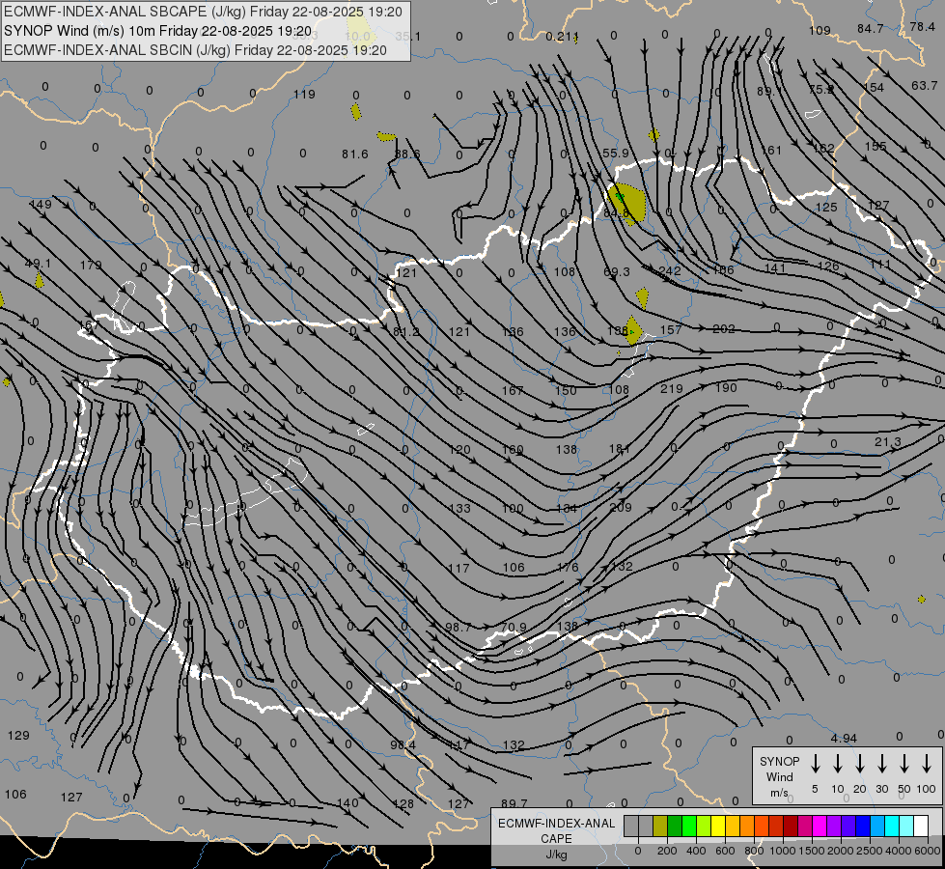Screen dimensions: 945x869
Task: Click the 2500 tick label on CAPE scale
Action: pyautogui.click(x=869, y=851)
